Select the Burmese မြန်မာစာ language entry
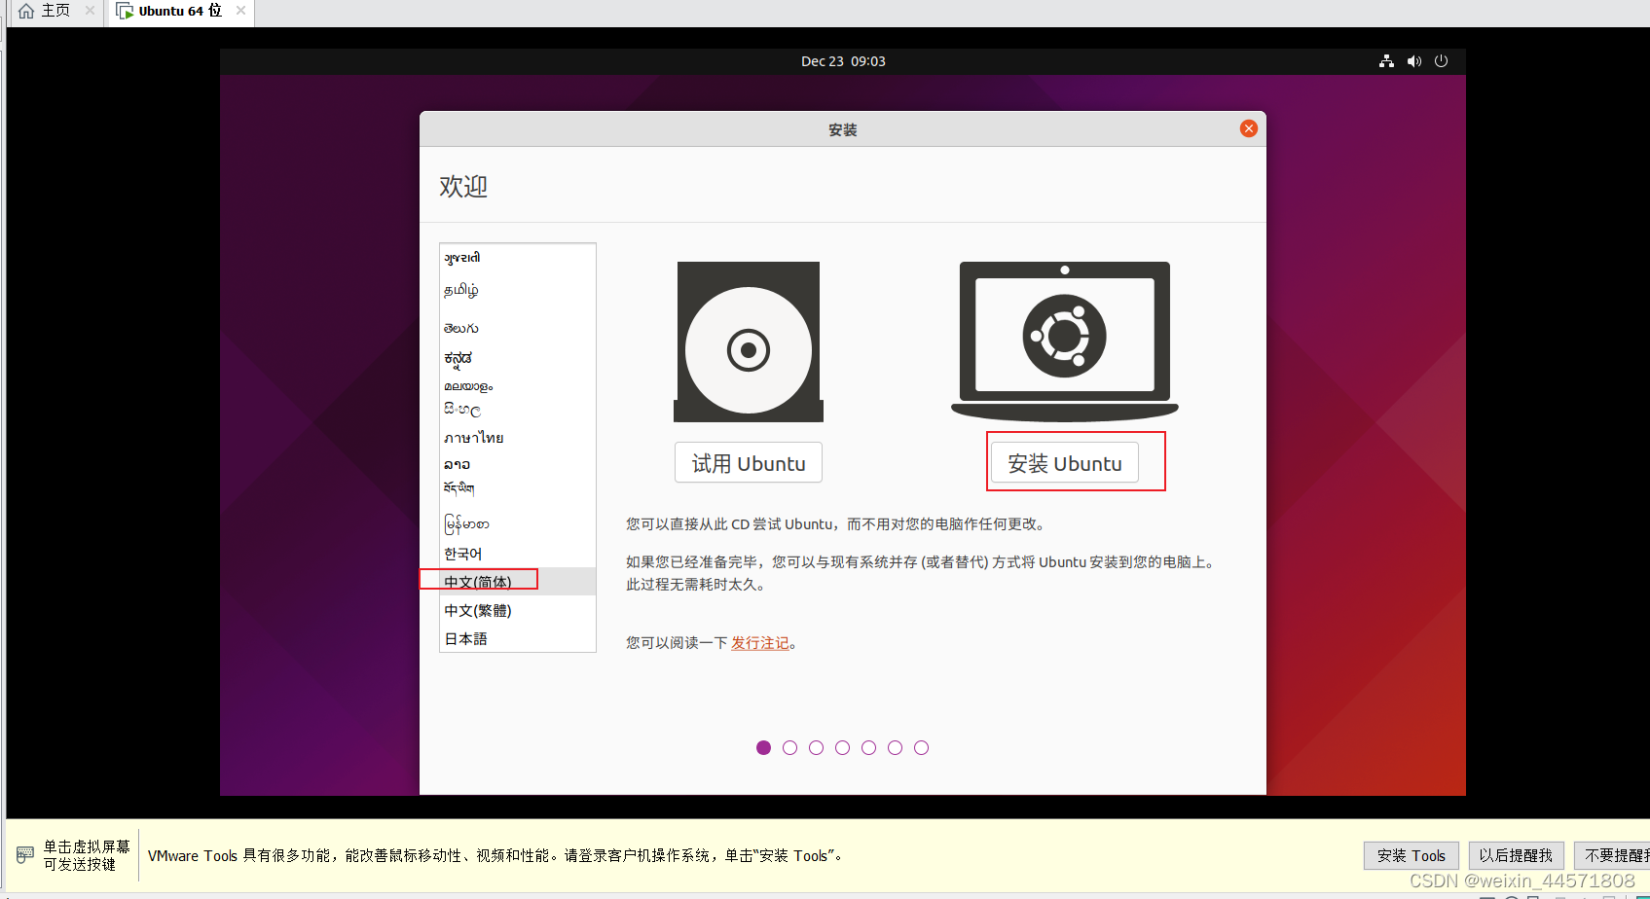1650x899 pixels. [x=518, y=523]
